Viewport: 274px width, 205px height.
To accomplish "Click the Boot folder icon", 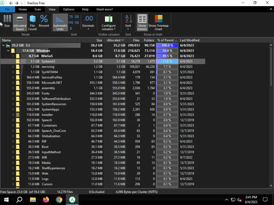I will (x=18, y=147).
